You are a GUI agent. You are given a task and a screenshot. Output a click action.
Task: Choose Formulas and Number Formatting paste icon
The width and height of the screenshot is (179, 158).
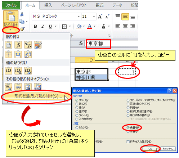(x=28, y=45)
